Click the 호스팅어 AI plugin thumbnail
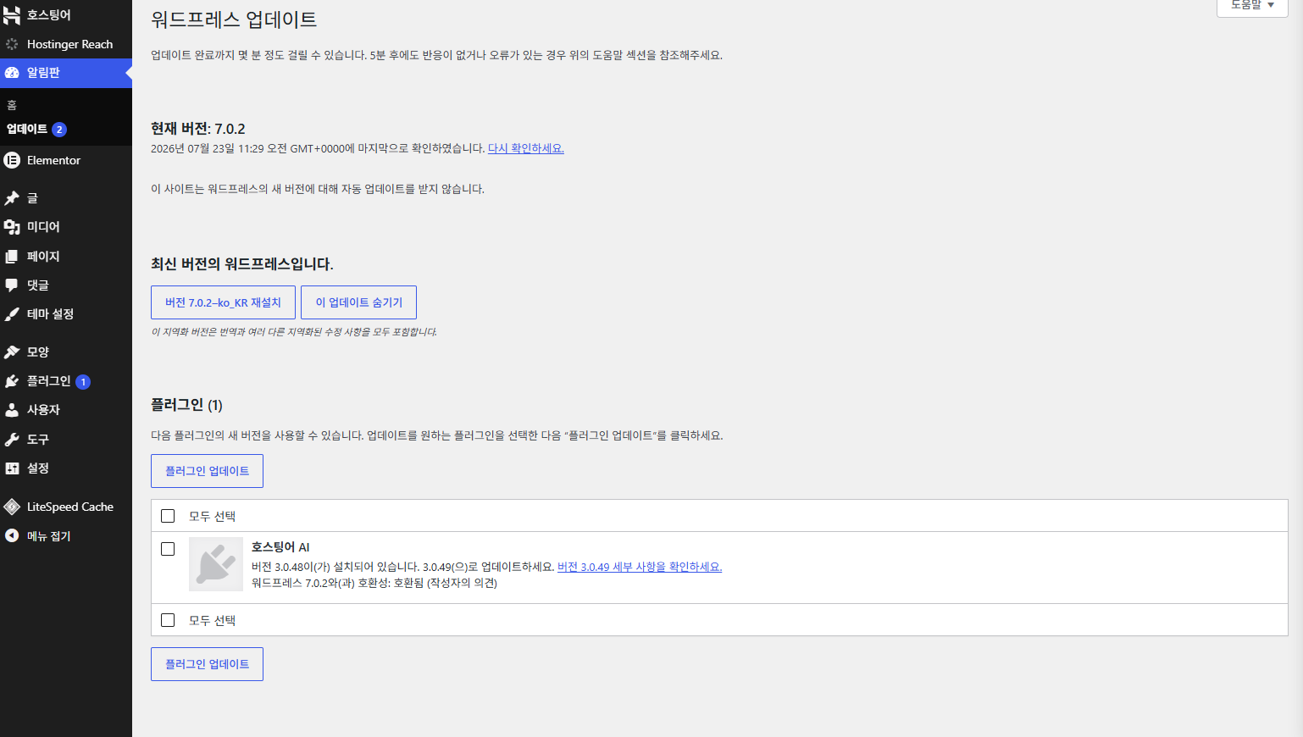 [216, 564]
